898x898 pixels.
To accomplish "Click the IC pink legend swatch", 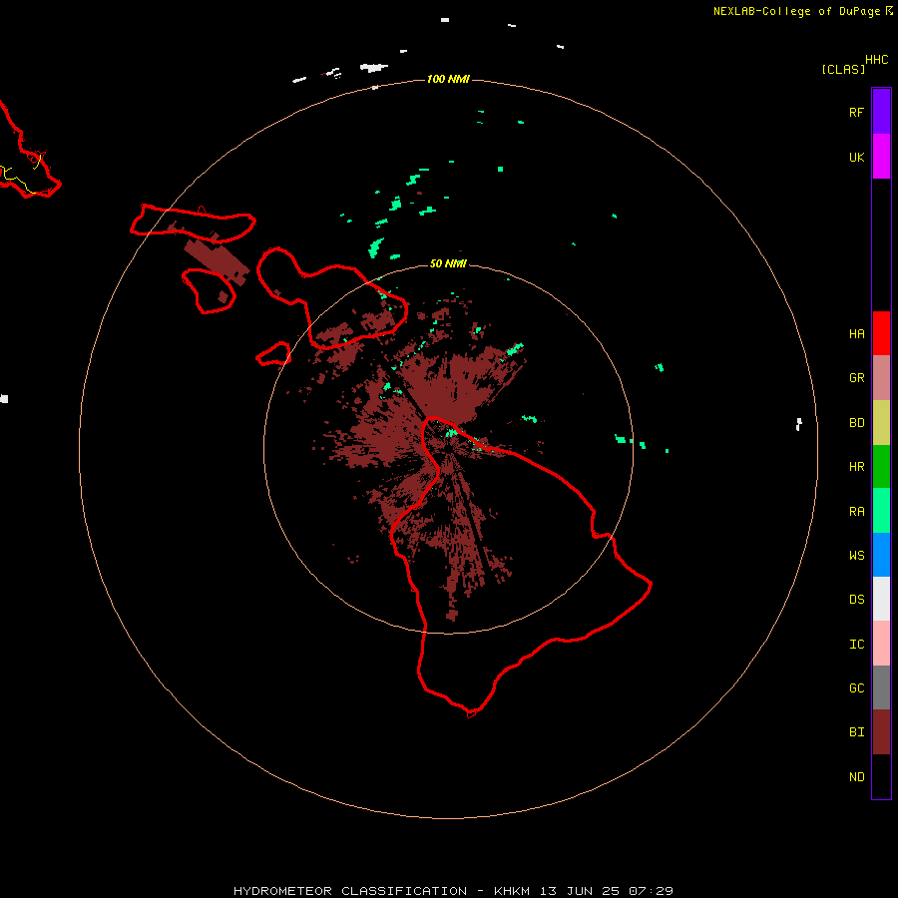I will point(881,644).
